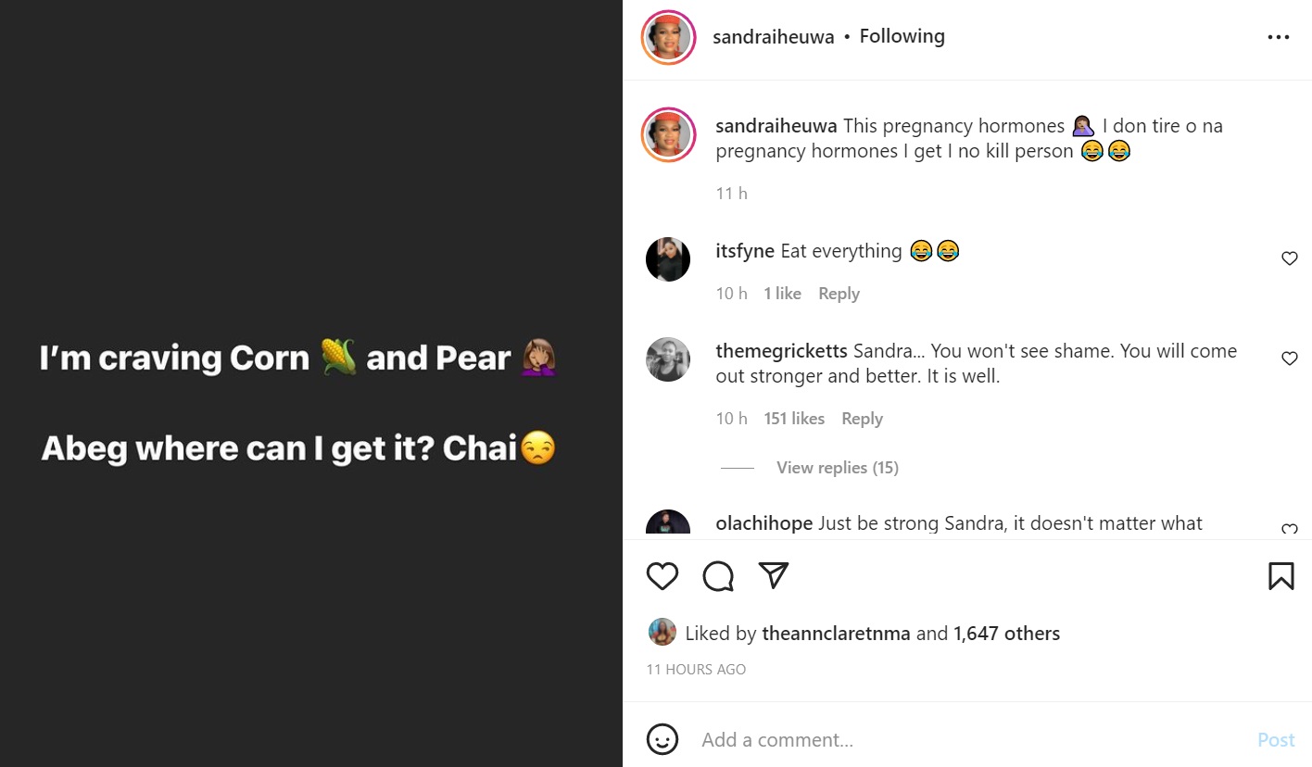This screenshot has width=1312, height=767.
Task: Like the post with heart icon
Action: pos(662,576)
